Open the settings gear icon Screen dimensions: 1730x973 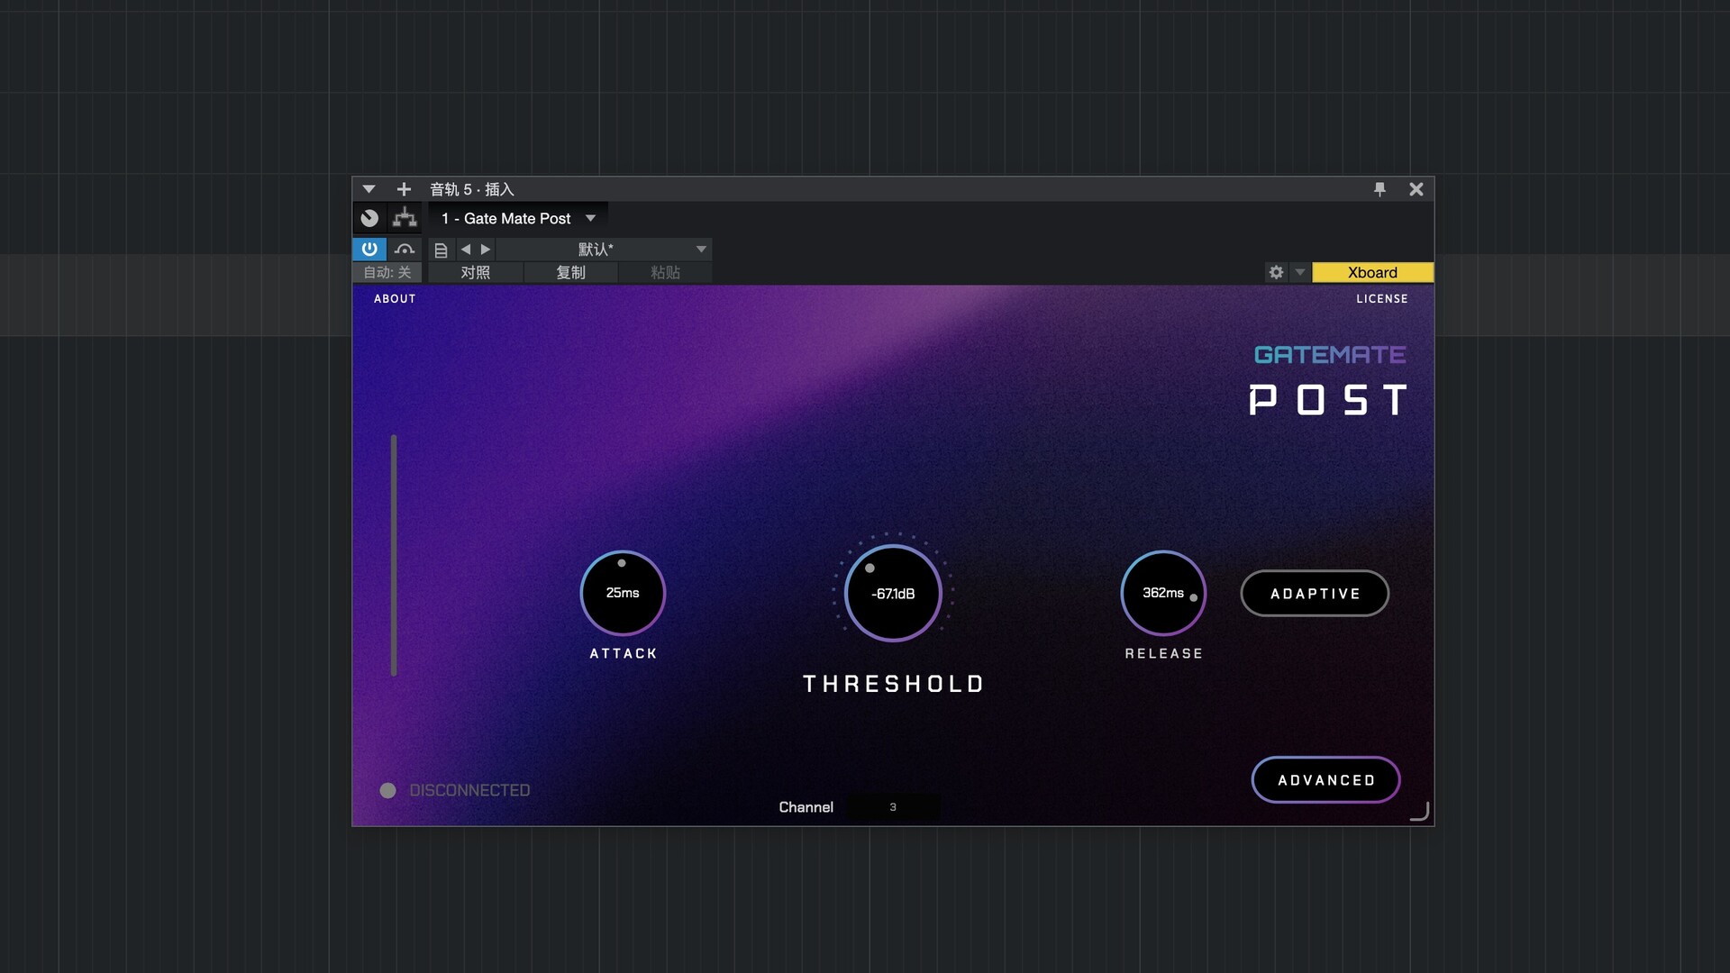point(1276,272)
